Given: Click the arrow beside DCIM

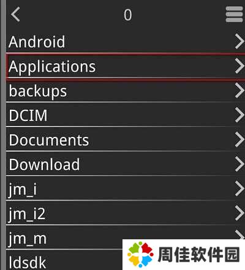Looking at the screenshot, I should [x=239, y=115].
